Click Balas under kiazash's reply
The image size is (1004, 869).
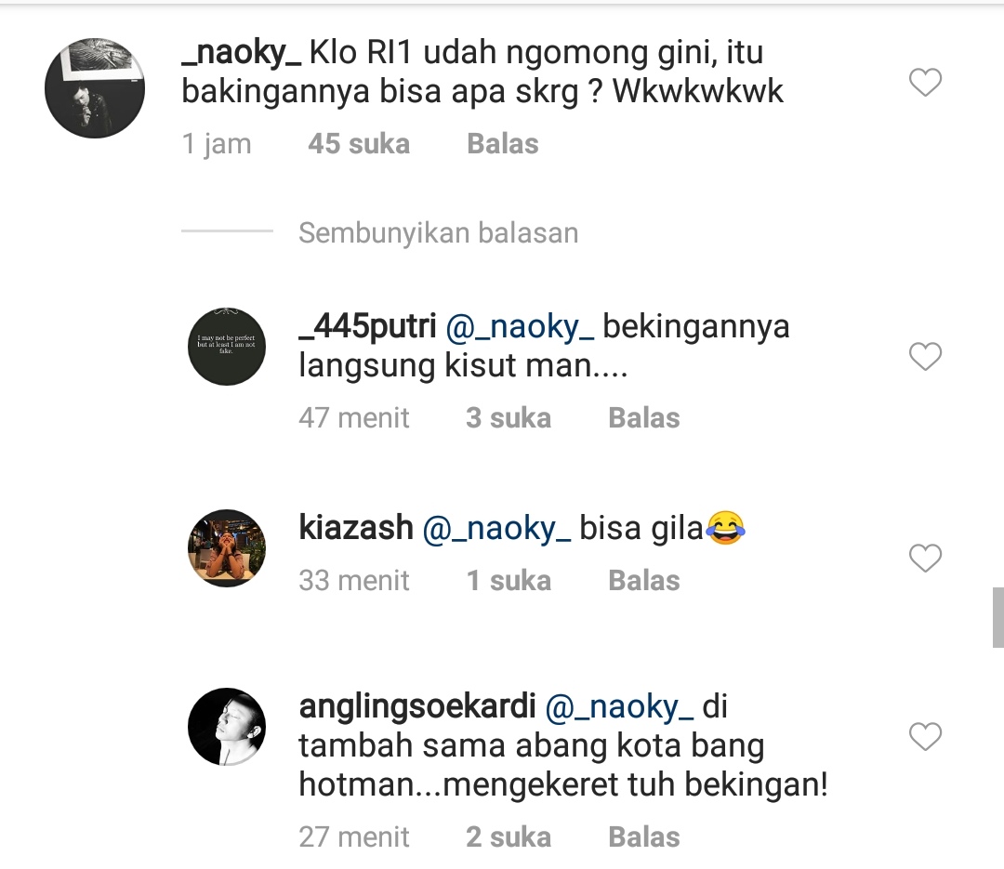[643, 581]
